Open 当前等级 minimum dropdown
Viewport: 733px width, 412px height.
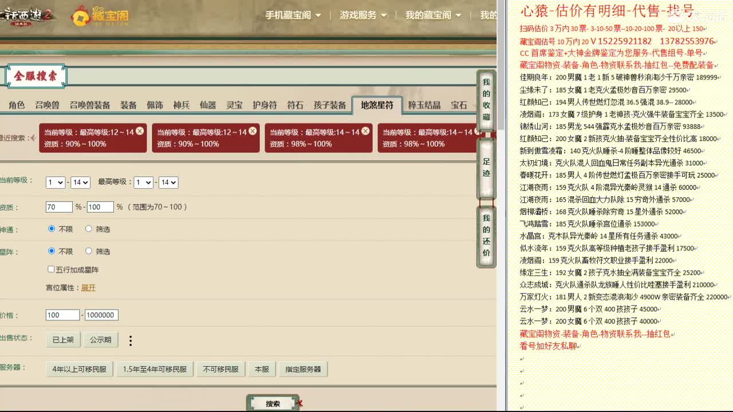[56, 183]
